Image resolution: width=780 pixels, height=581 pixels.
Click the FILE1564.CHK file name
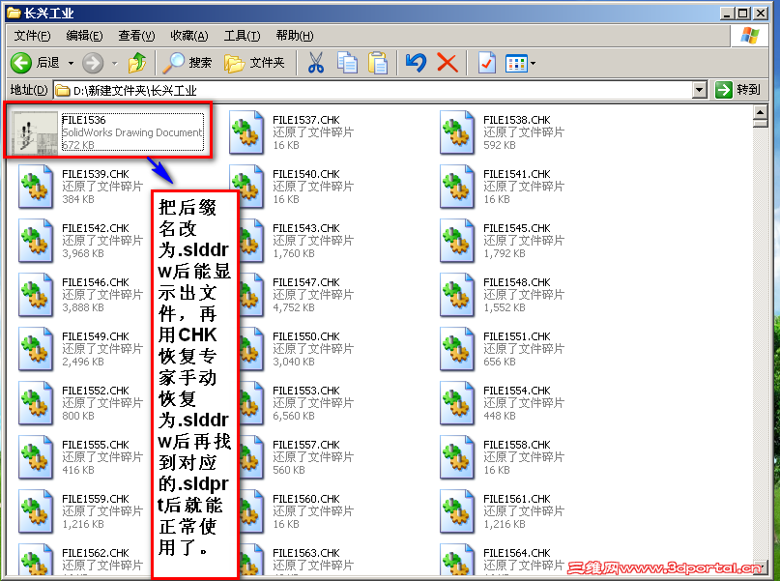(x=517, y=553)
